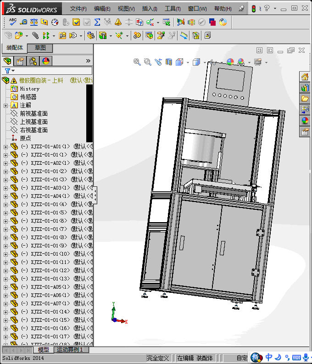The height and width of the screenshot is (364, 312).
Task: Switch to 草图 tab
Action: coord(40,48)
